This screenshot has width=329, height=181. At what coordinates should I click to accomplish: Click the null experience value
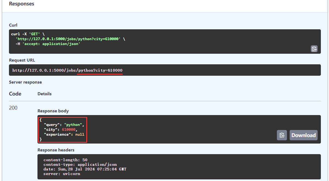pos(80,134)
